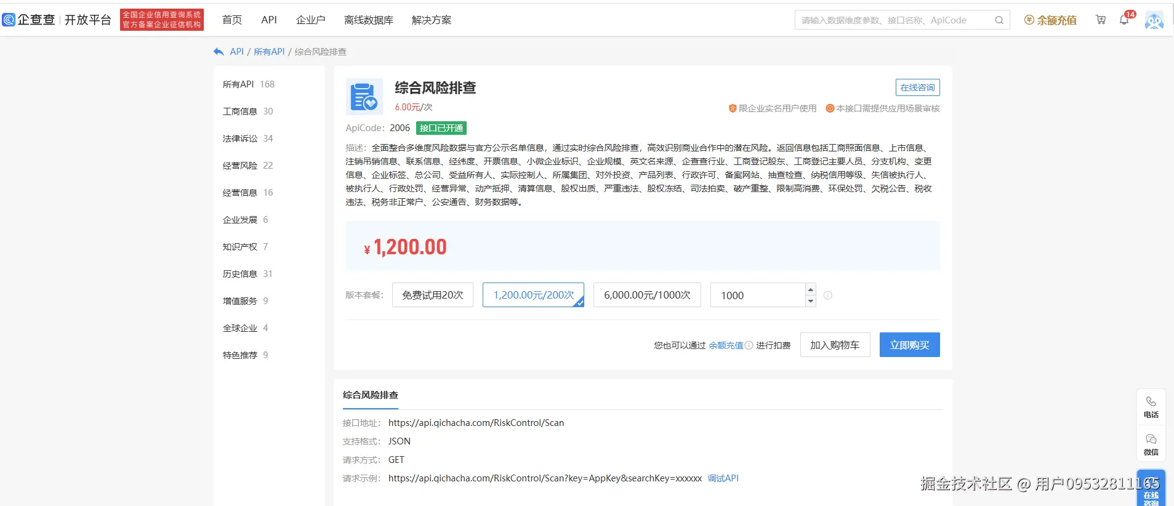Focus the quantity input showing 1000
The image size is (1174, 506).
[x=758, y=295]
